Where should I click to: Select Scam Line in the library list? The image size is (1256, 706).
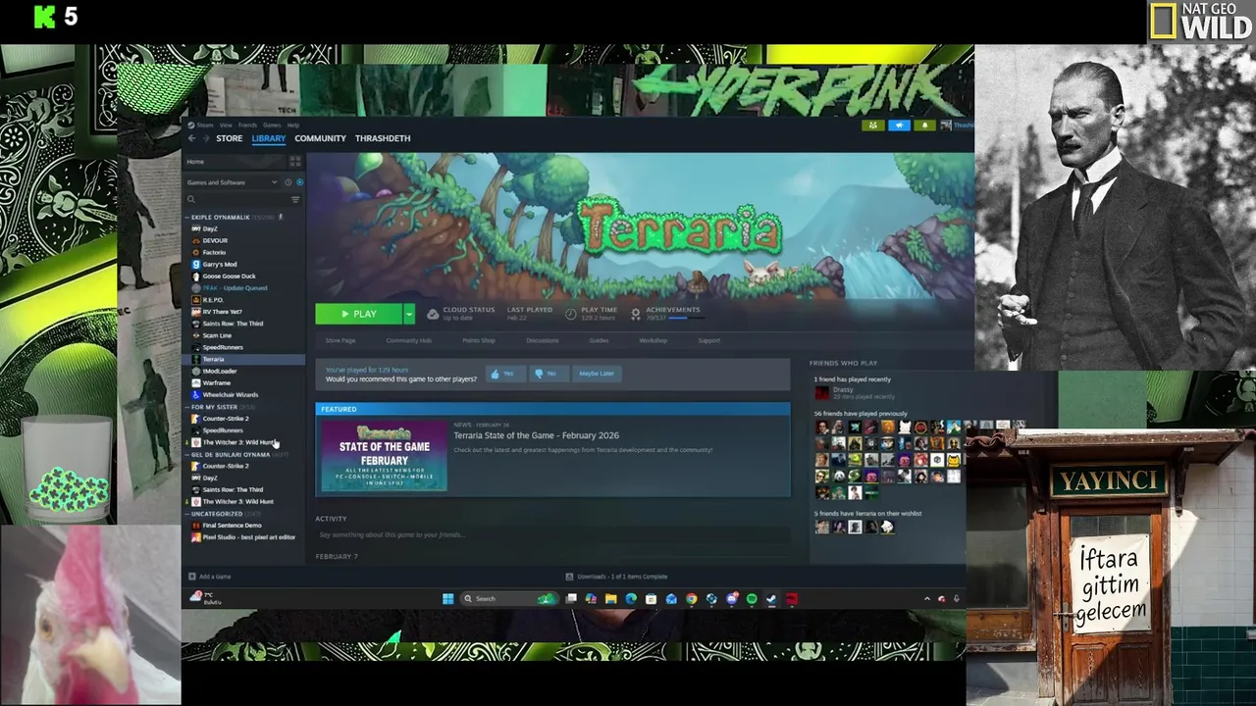coord(217,335)
